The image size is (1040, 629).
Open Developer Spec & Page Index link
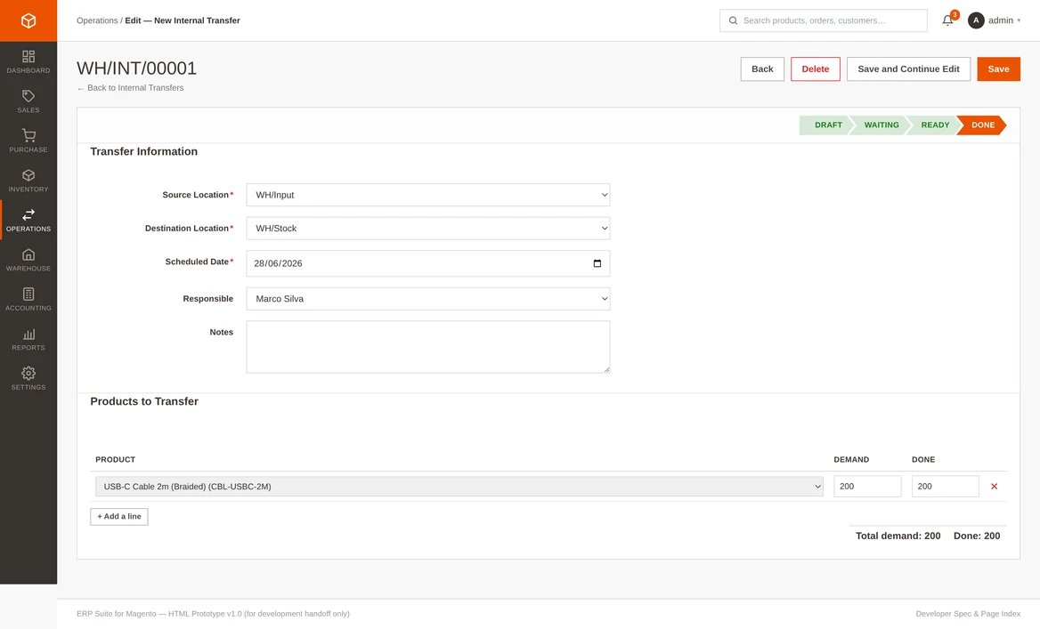click(x=968, y=614)
